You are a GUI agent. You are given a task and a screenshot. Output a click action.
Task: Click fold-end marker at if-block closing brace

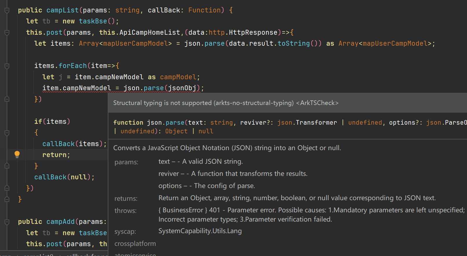click(7, 166)
